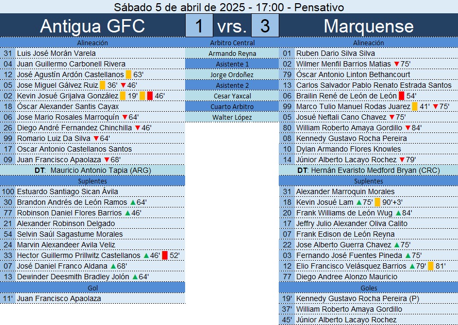Click the Marquense Suplentes section header
458x325 pixels.
point(369,181)
